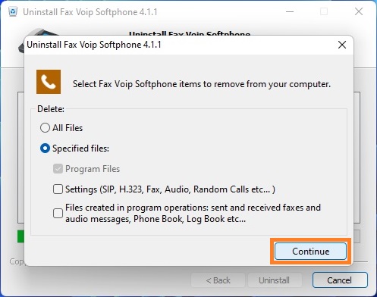Click the Cancel button in the wizard

click(340, 280)
